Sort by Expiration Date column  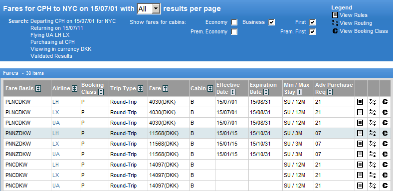(x=266, y=92)
